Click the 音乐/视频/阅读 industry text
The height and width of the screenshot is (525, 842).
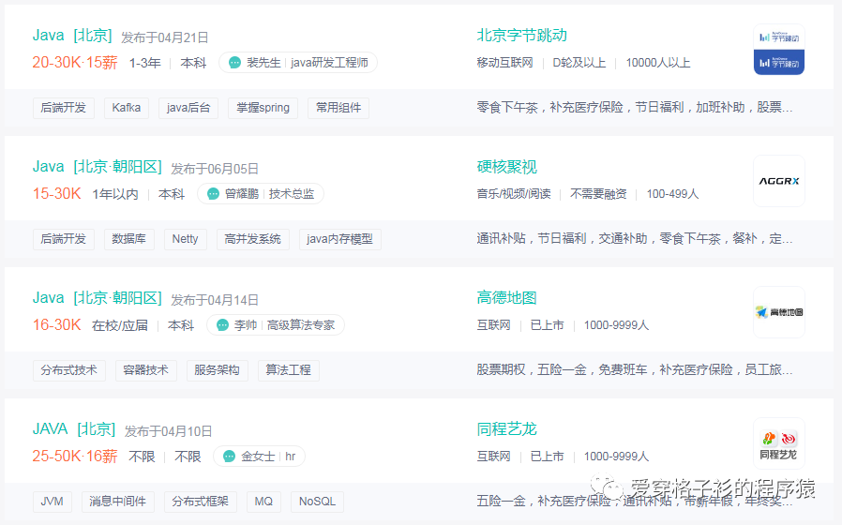click(514, 194)
